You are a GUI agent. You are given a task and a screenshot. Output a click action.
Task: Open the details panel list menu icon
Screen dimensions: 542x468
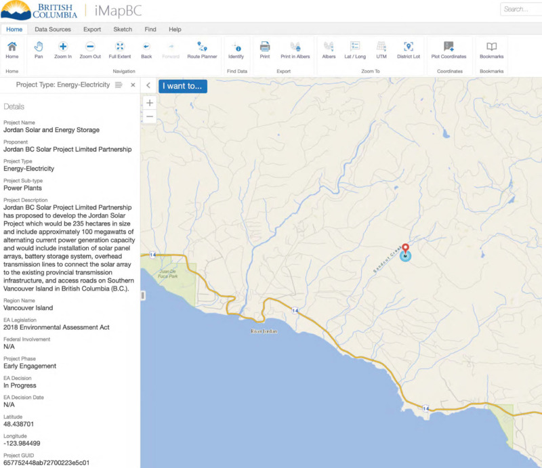pyautogui.click(x=119, y=85)
